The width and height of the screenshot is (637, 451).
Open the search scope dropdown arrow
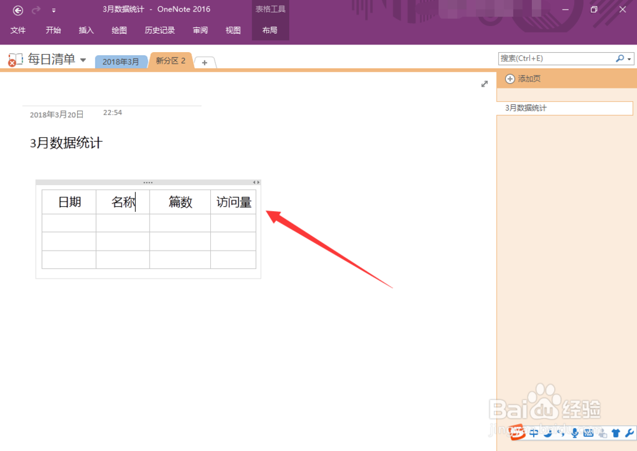629,58
